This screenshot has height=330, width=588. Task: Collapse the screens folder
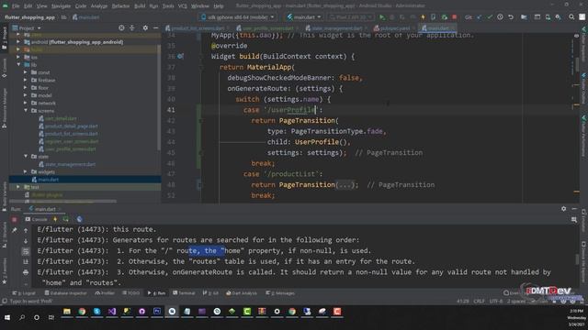pos(26,110)
